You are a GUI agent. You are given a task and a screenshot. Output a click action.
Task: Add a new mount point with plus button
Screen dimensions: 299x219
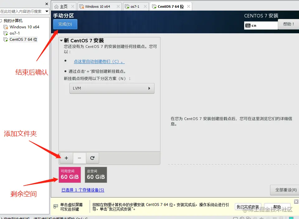pyautogui.click(x=66, y=158)
